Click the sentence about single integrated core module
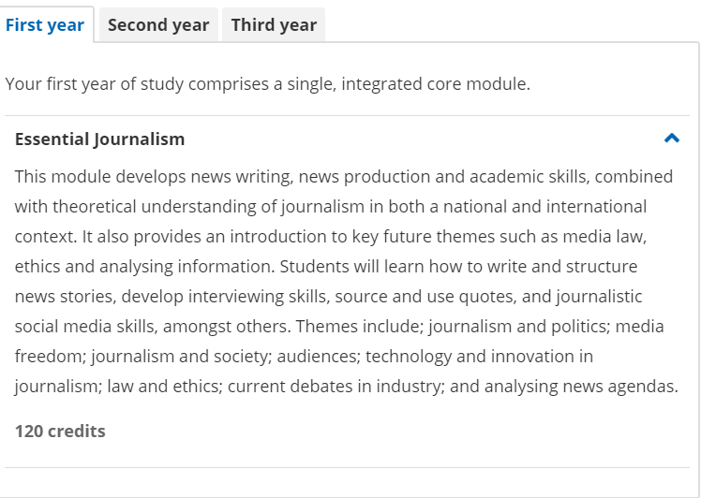 pos(268,84)
